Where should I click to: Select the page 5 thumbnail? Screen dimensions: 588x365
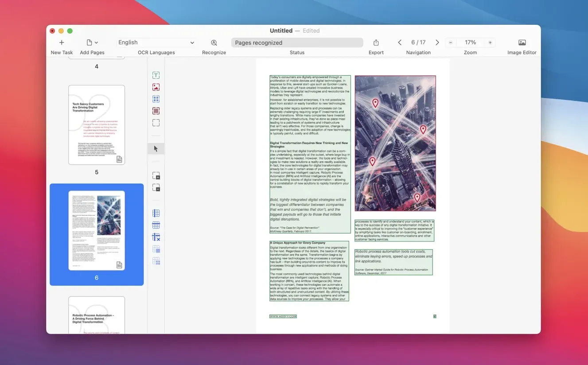tap(97, 125)
